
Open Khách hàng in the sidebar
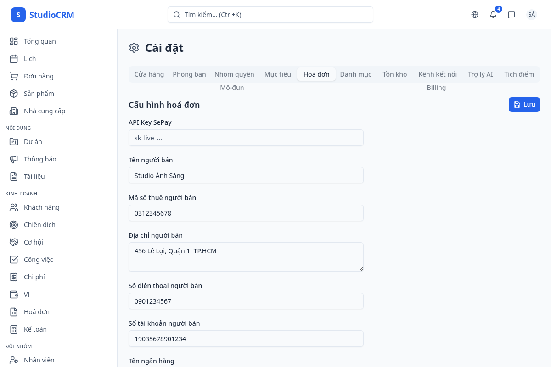click(41, 207)
